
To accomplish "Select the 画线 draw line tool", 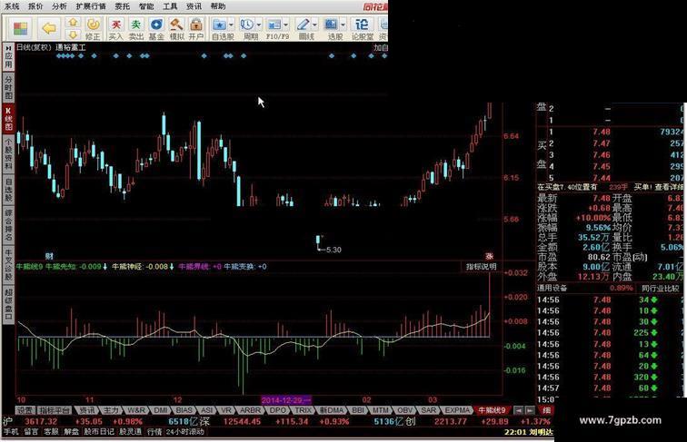I will tap(304, 29).
